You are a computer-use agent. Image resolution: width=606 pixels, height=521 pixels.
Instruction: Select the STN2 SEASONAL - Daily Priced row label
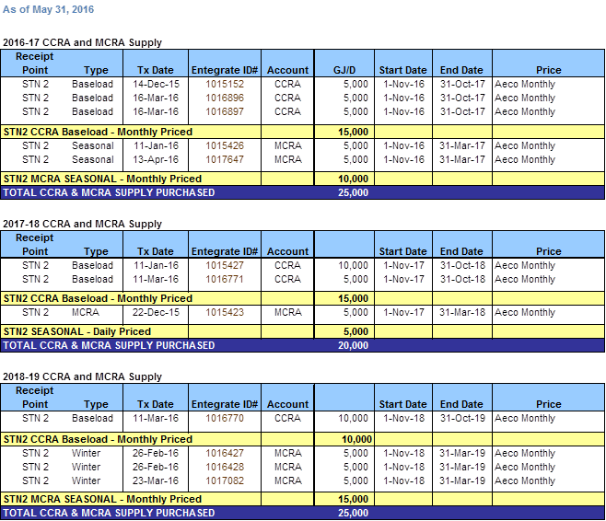coord(77,331)
